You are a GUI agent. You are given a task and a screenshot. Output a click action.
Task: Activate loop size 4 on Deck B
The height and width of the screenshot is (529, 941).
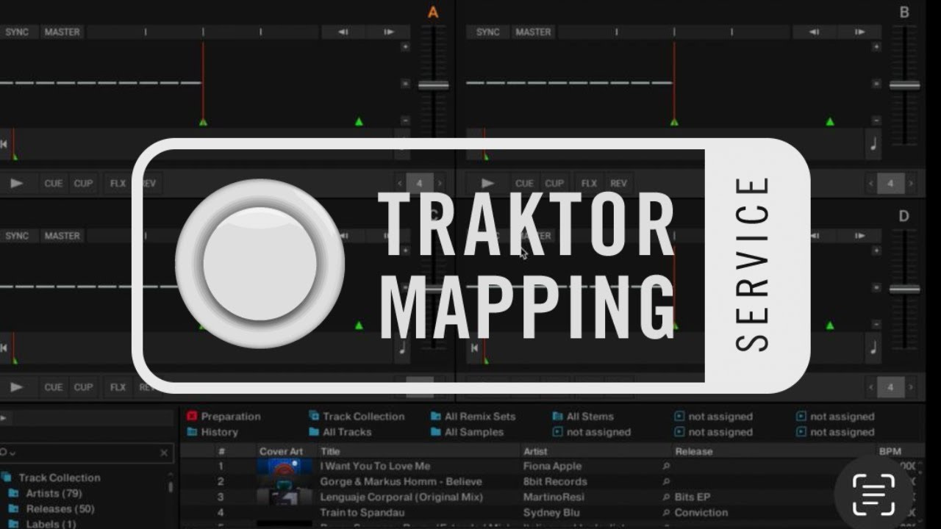(890, 184)
